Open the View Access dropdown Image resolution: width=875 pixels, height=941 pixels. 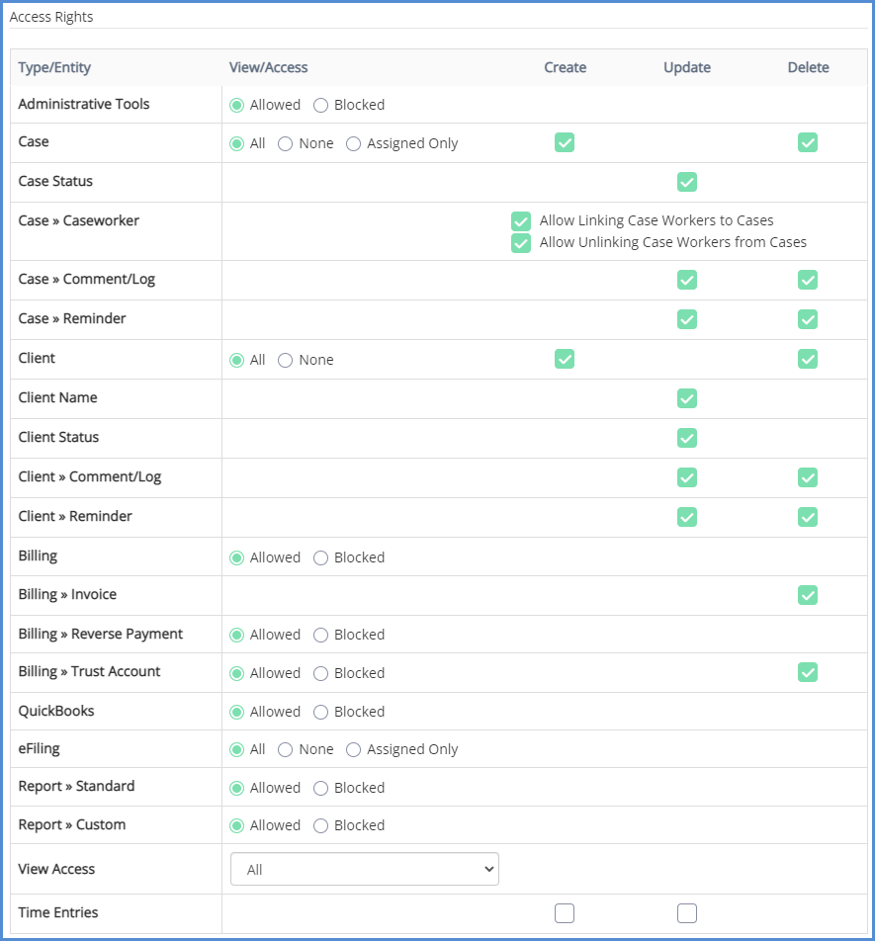364,870
